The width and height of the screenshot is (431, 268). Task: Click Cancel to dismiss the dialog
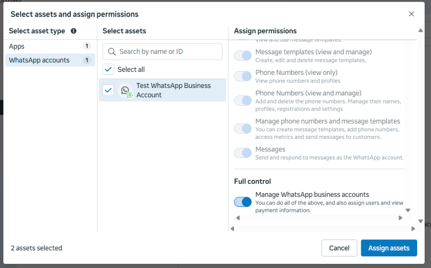point(339,248)
